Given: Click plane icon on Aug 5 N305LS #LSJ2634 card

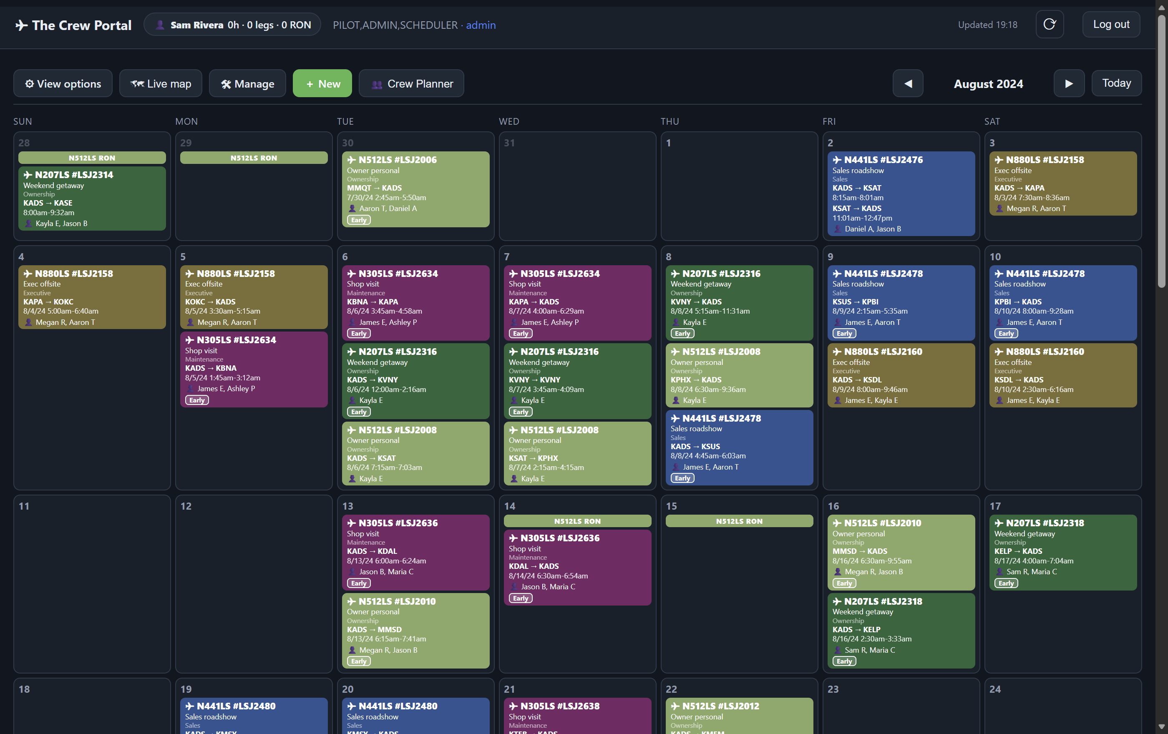Looking at the screenshot, I should click(x=190, y=340).
